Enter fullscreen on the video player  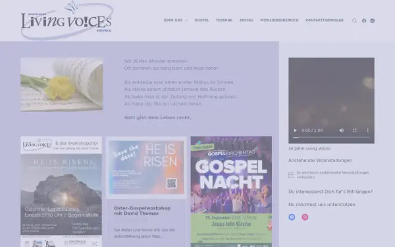tap(354, 130)
